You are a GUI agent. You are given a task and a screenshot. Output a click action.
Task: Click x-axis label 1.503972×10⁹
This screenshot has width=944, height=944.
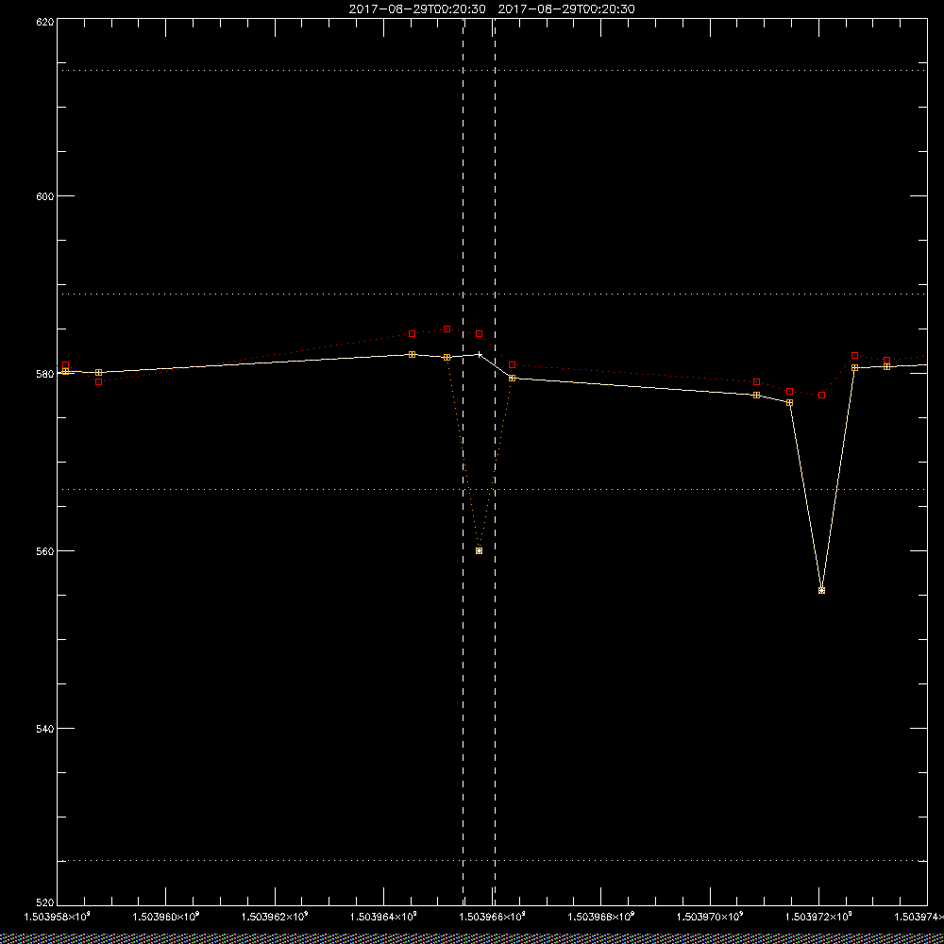pyautogui.click(x=819, y=917)
